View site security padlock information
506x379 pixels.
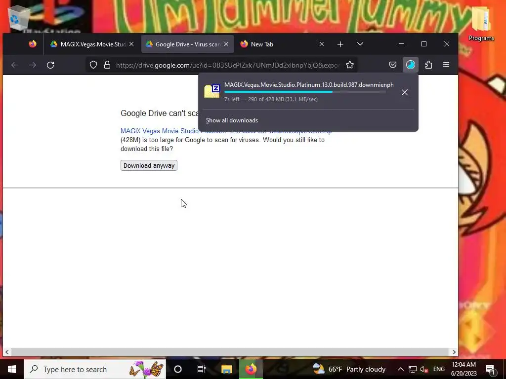tap(107, 65)
